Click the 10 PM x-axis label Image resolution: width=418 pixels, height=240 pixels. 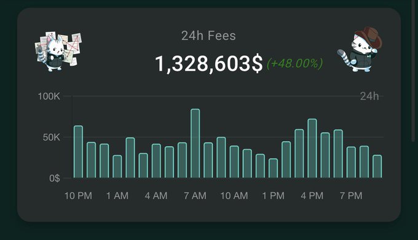[78, 196]
